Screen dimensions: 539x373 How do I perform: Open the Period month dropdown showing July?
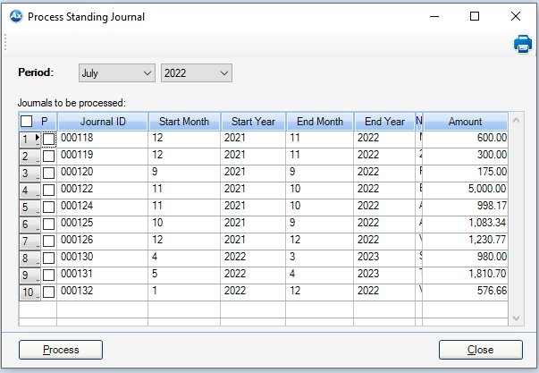click(117, 73)
